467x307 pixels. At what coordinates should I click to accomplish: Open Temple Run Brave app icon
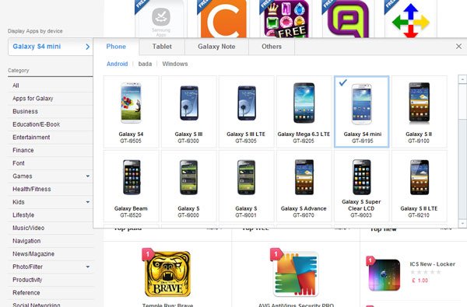(167, 274)
